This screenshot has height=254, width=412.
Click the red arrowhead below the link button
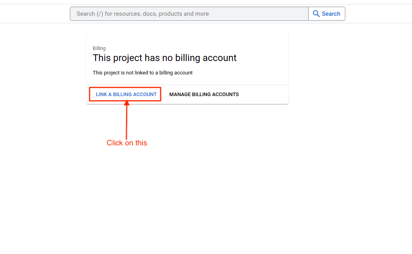(x=127, y=103)
